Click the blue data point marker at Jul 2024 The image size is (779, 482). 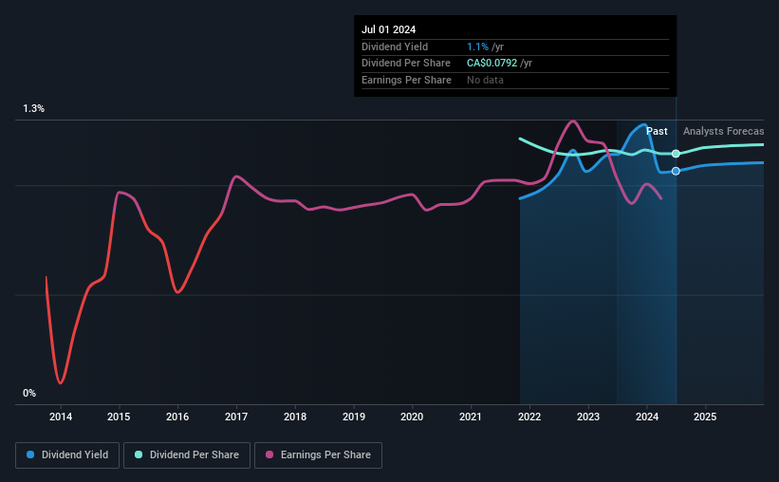click(x=676, y=171)
